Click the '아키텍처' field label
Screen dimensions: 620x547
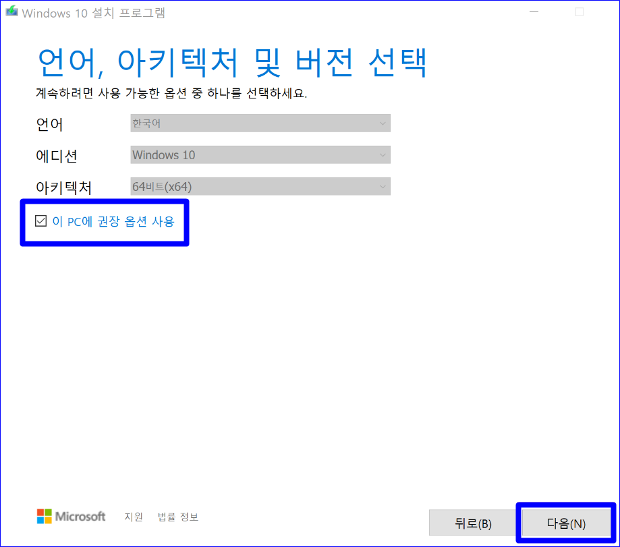click(x=63, y=188)
